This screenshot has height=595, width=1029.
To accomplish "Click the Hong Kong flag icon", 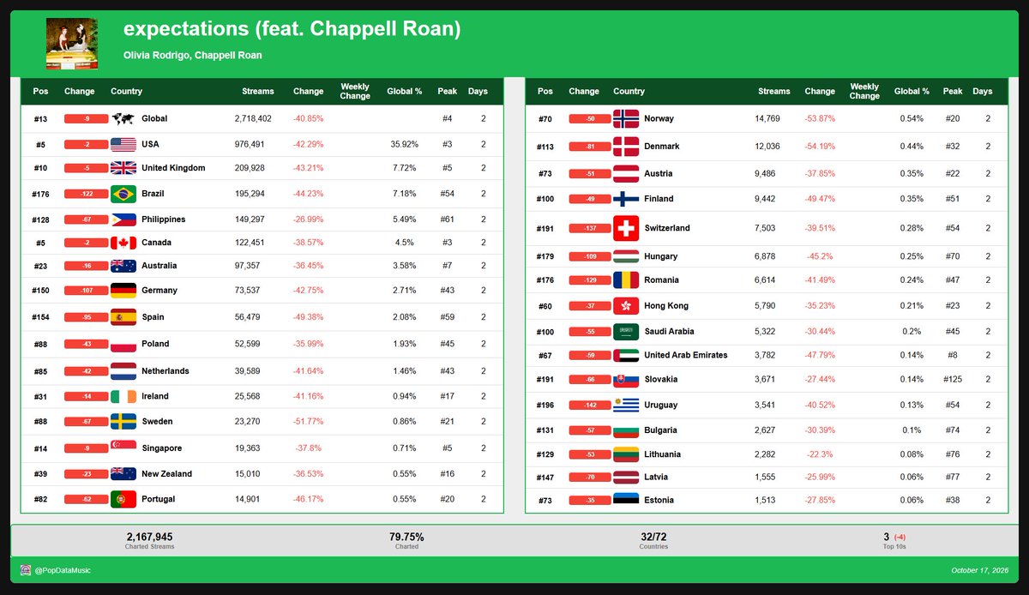I will [626, 306].
